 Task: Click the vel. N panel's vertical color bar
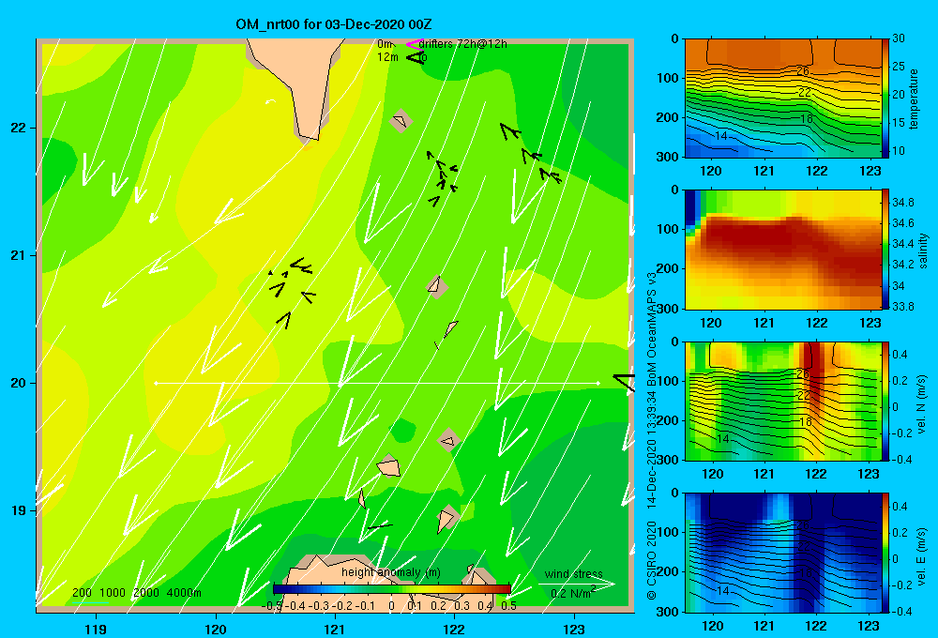885,401
